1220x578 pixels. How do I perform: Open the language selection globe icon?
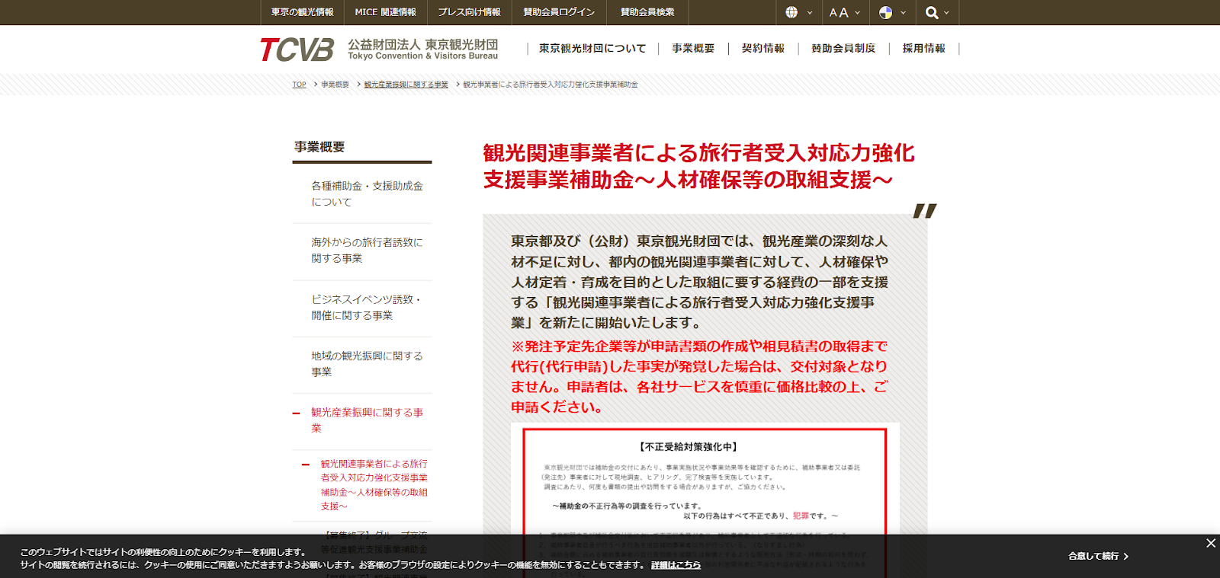[x=791, y=12]
